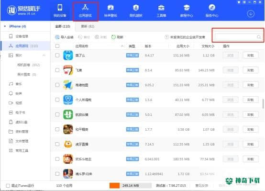265x191 pixels.
Task: Click the feedback link in status bar
Action: click(x=202, y=186)
